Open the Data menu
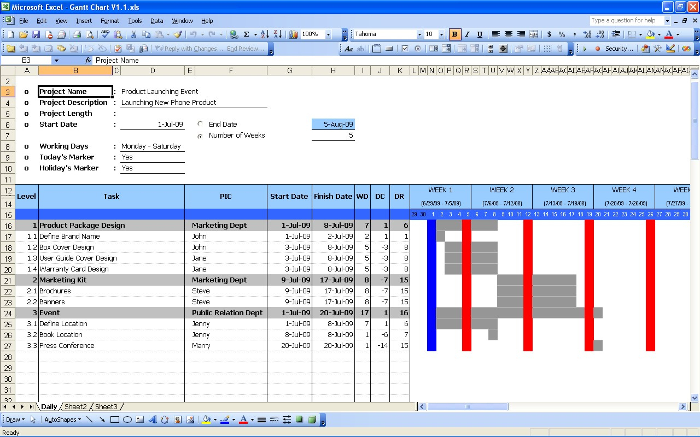The width and height of the screenshot is (700, 437). [x=156, y=21]
